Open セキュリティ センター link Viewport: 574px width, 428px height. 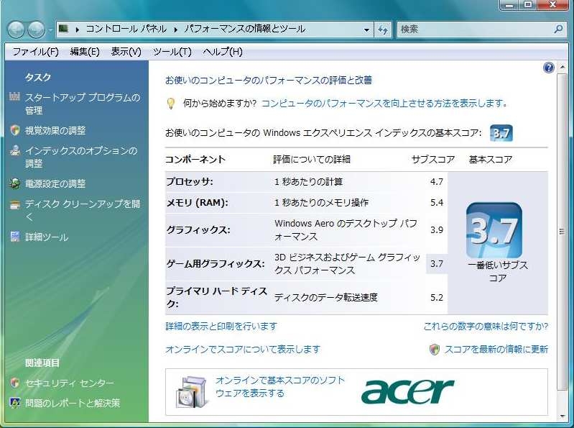70,383
